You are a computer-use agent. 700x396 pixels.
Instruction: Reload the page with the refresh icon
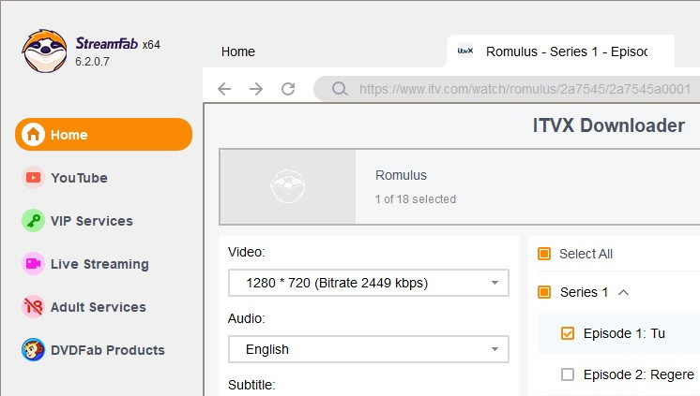[288, 89]
